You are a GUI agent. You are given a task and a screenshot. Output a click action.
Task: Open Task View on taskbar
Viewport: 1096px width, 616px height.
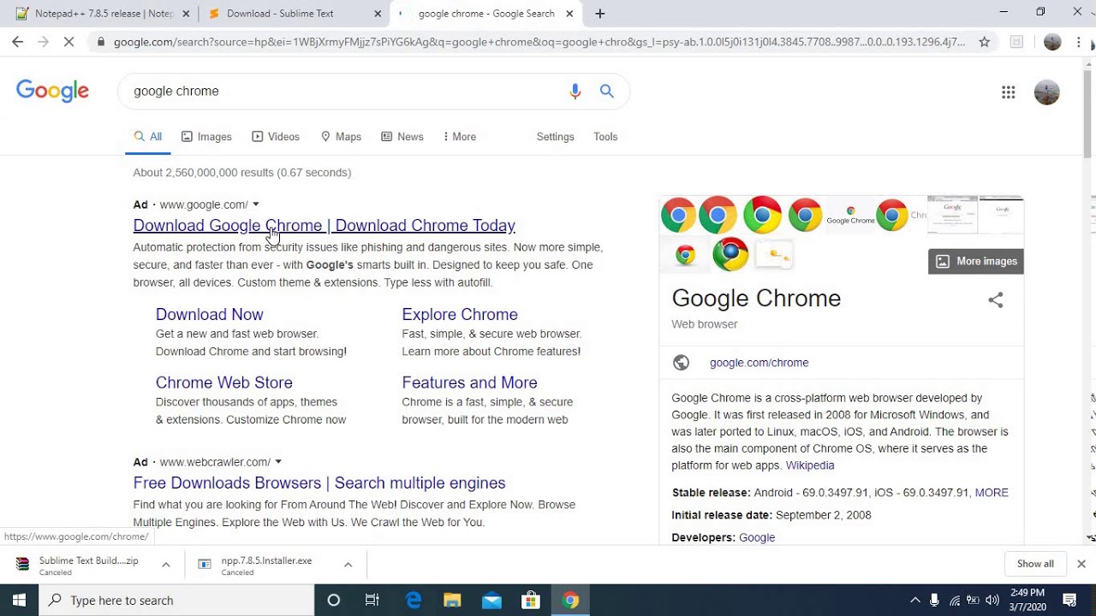coord(372,600)
